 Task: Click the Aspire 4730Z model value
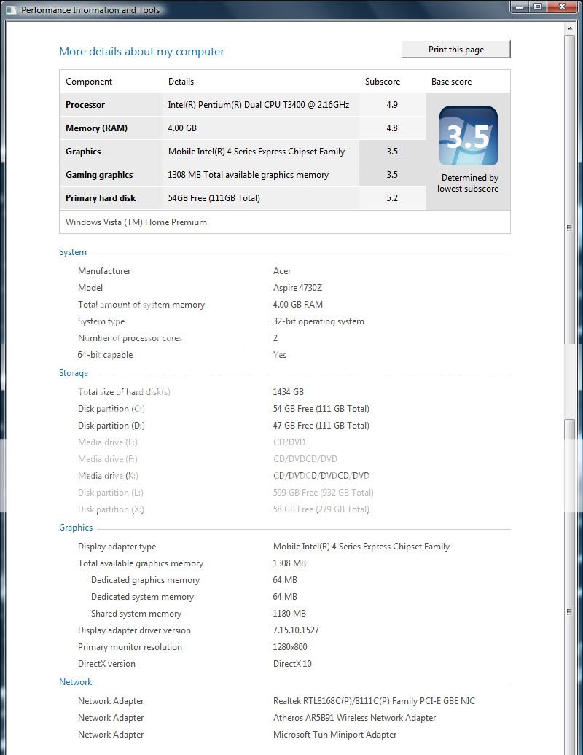297,288
